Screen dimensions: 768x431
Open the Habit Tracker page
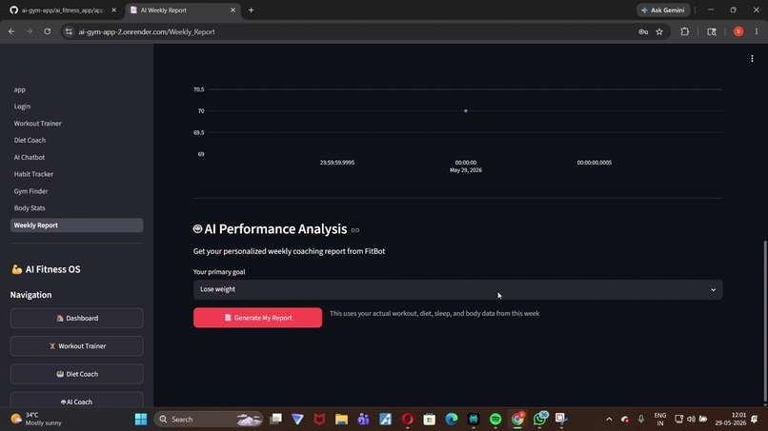coord(33,174)
